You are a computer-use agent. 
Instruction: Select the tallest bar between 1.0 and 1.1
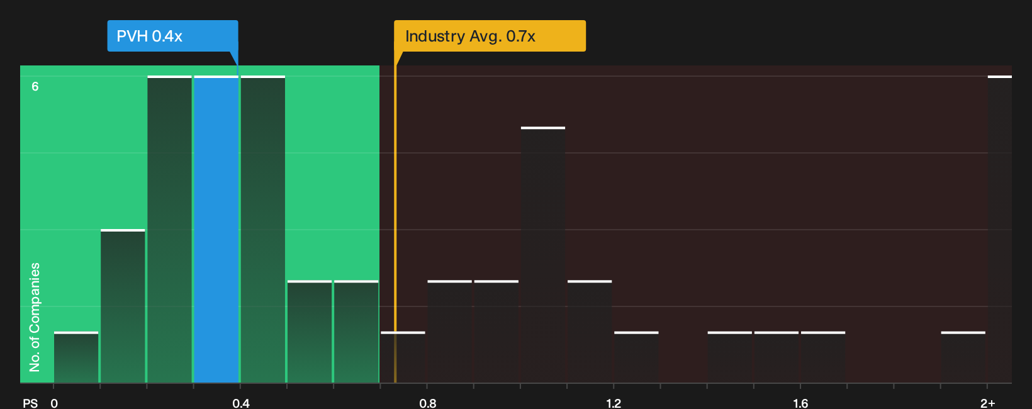[x=543, y=255]
